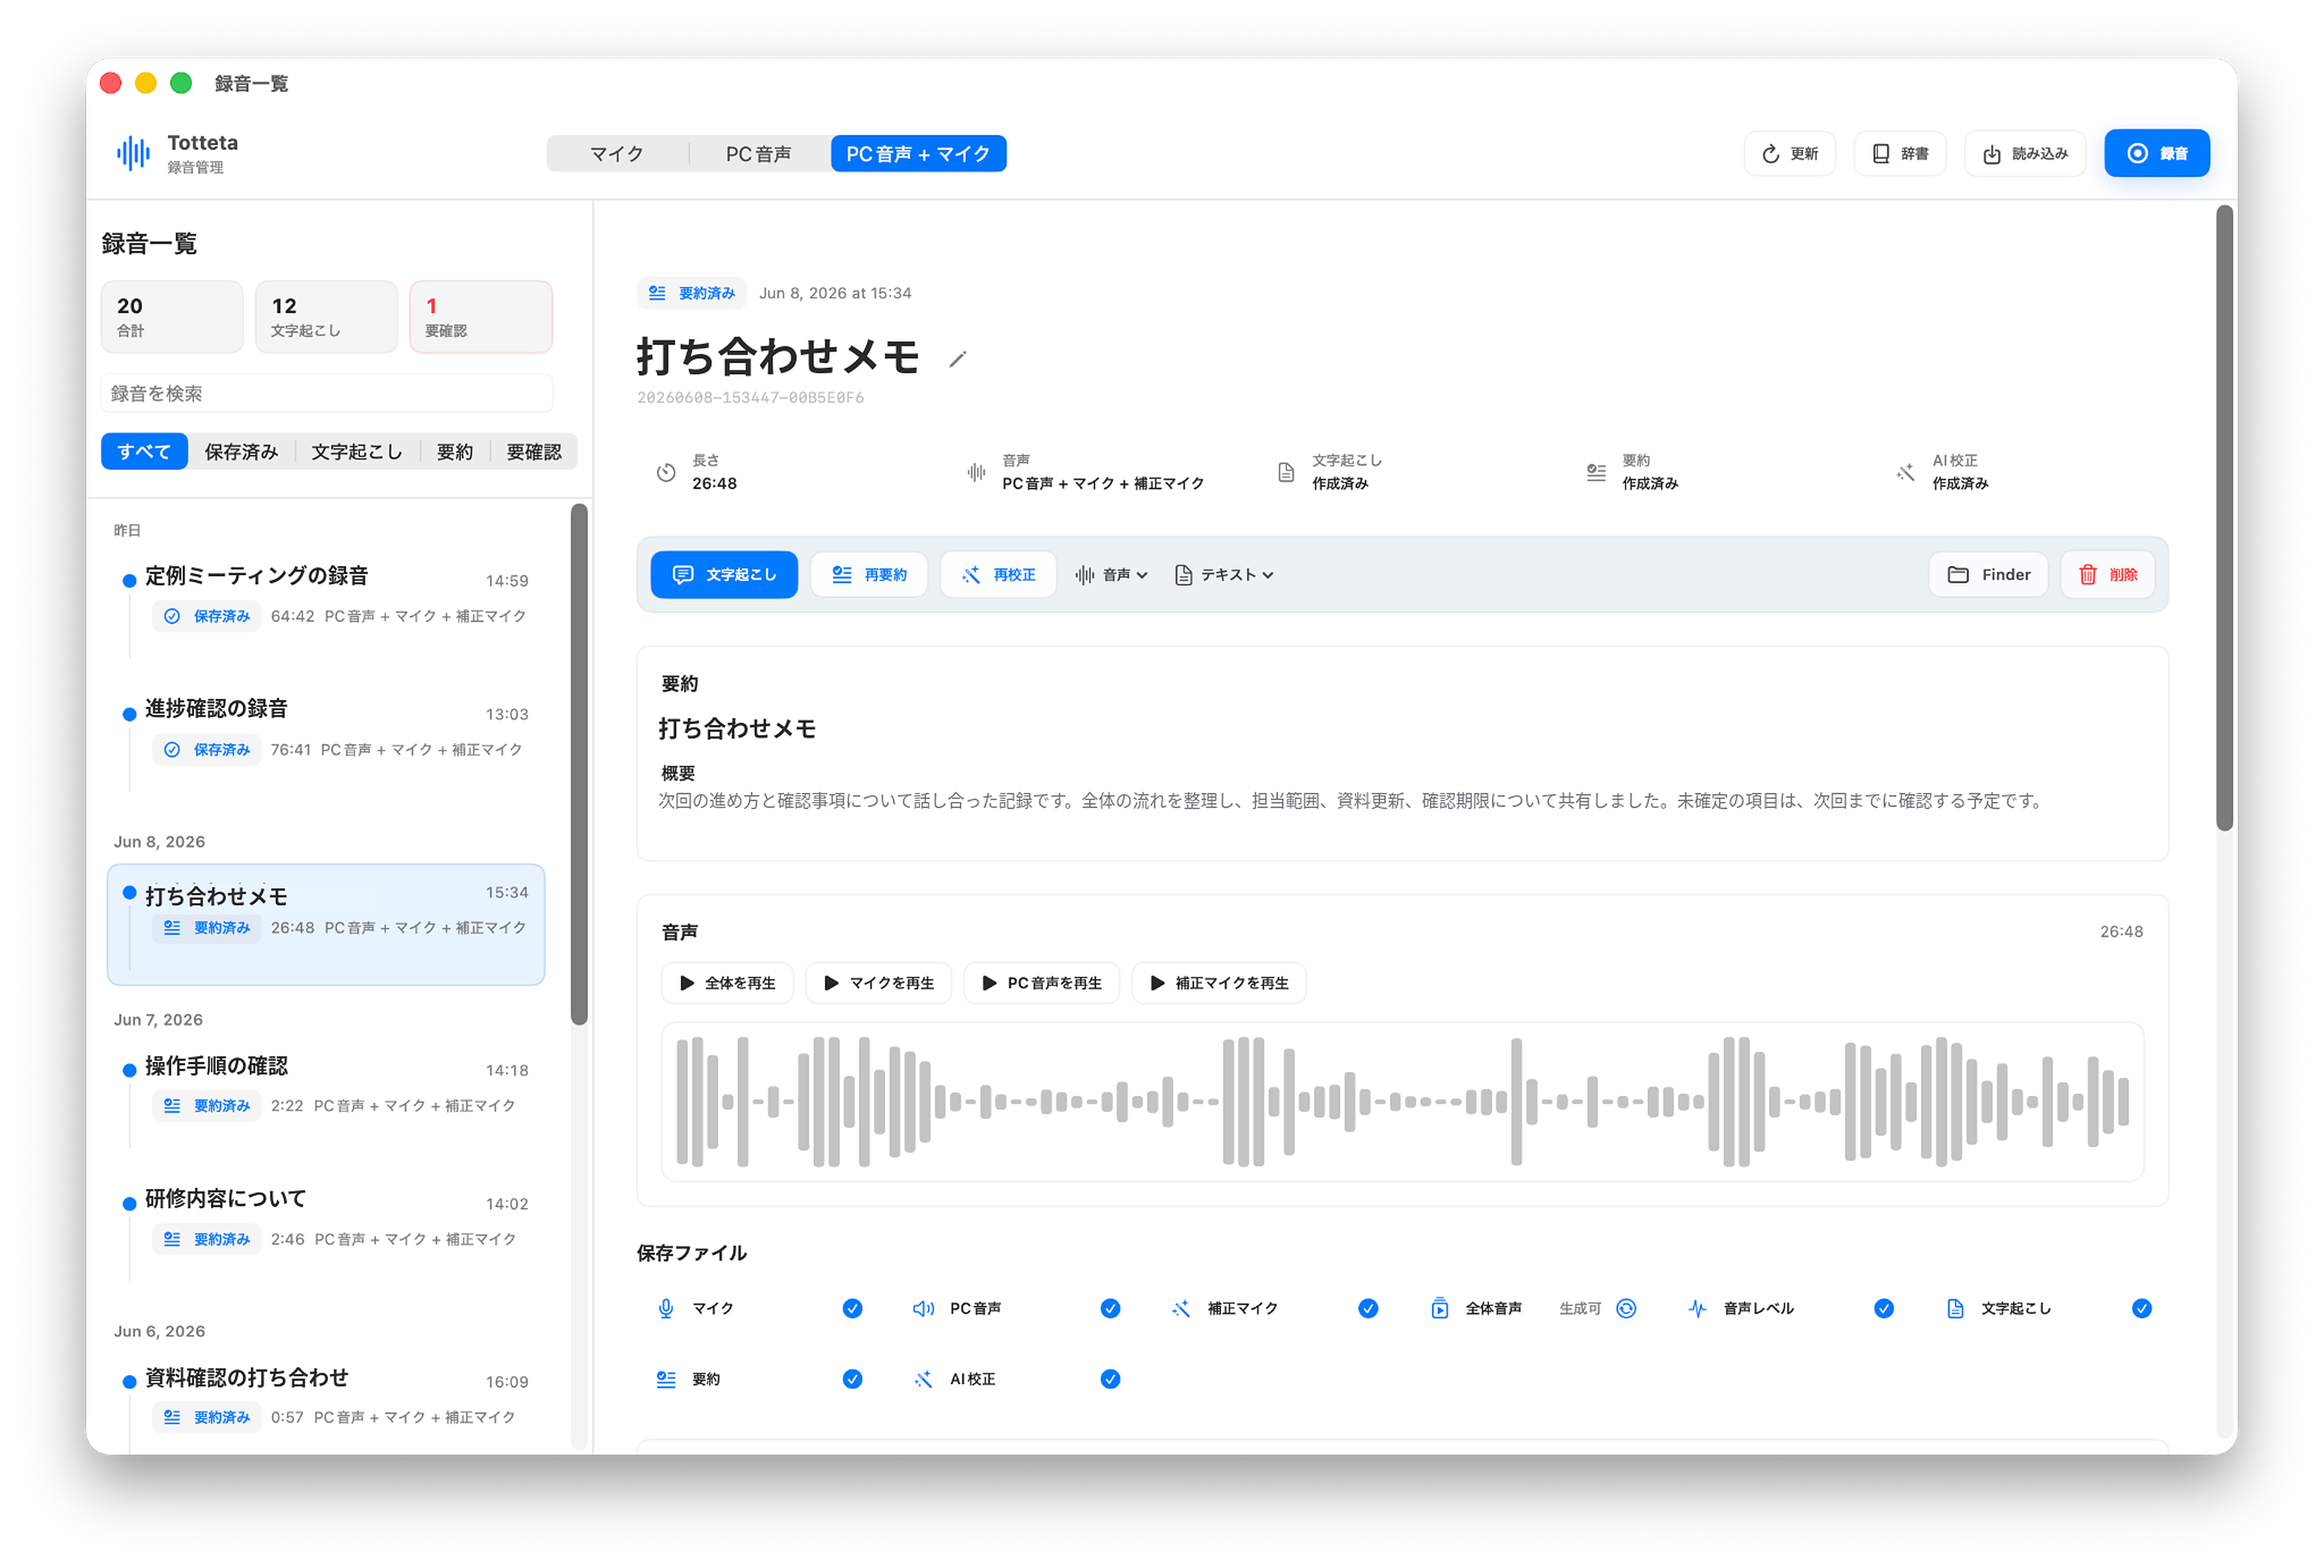Click in the audio waveform timeline
The width and height of the screenshot is (2324, 1568).
tap(1402, 1102)
